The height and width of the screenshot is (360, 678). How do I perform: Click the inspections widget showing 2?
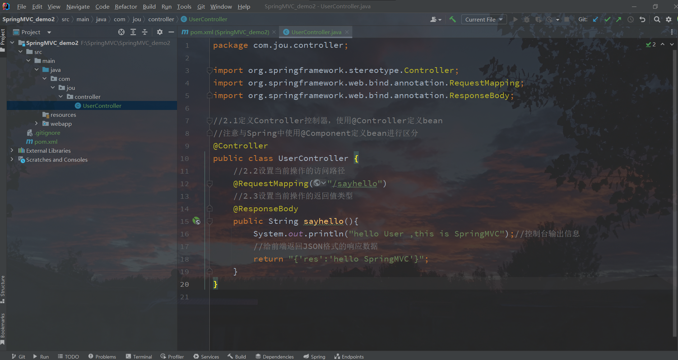(x=651, y=44)
